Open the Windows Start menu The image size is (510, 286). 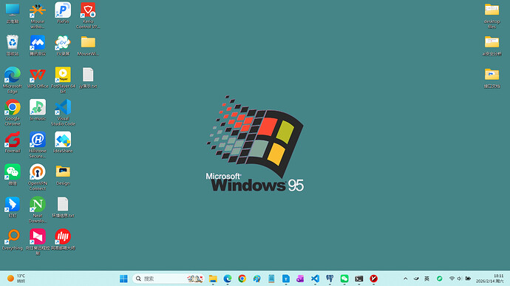123,279
